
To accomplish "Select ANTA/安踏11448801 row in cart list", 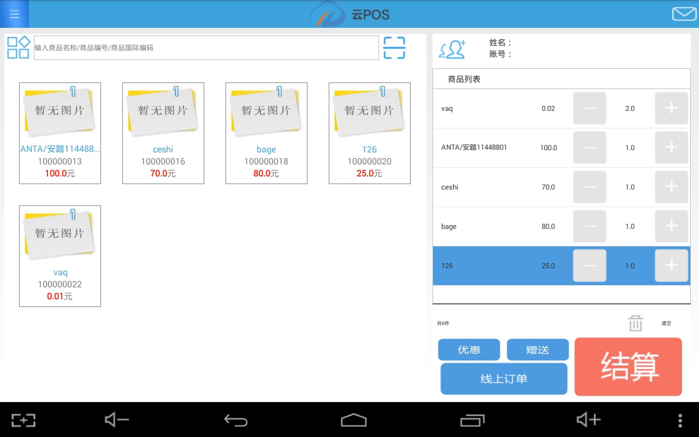I will [x=561, y=147].
